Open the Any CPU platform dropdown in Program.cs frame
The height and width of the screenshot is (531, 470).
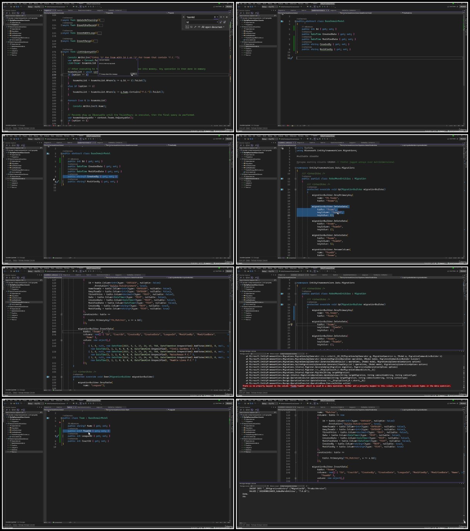tap(39, 7)
